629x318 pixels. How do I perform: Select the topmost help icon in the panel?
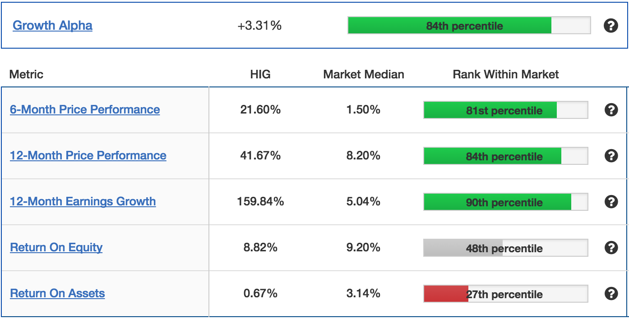click(610, 26)
